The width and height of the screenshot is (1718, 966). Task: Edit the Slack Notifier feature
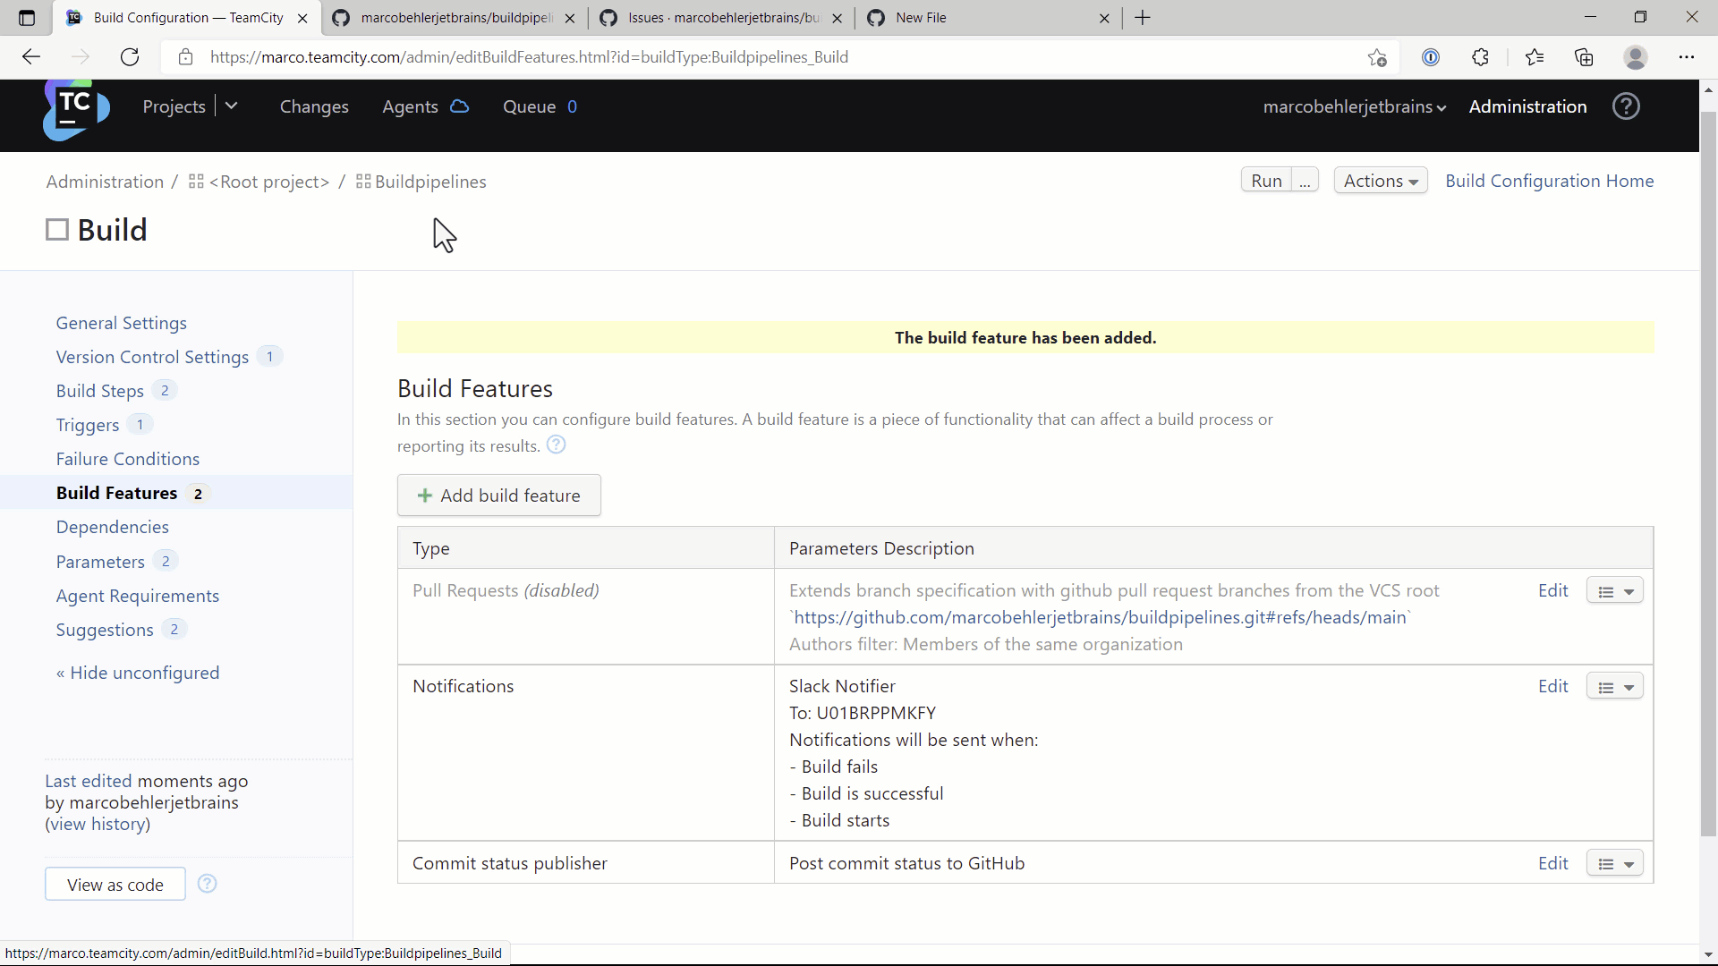point(1552,686)
